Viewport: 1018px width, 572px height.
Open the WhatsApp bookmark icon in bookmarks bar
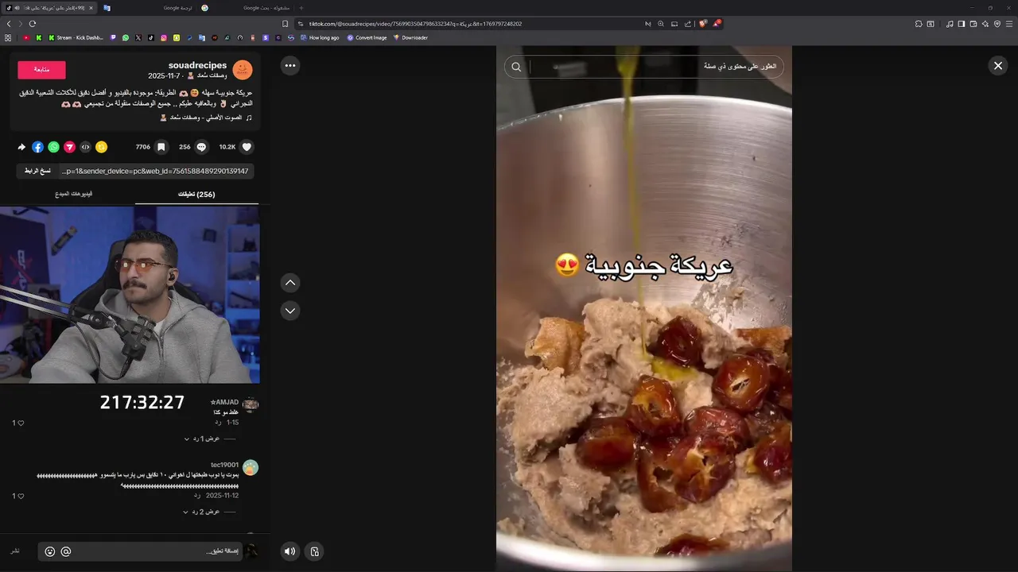125,37
